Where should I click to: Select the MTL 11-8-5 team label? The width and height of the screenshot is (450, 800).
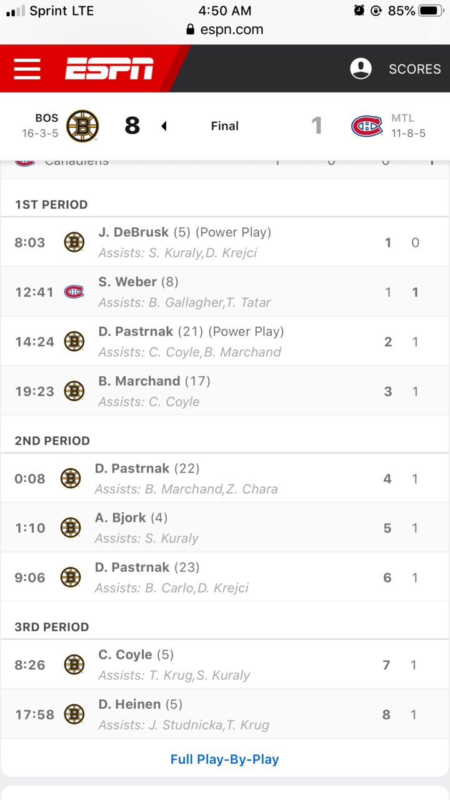point(409,126)
